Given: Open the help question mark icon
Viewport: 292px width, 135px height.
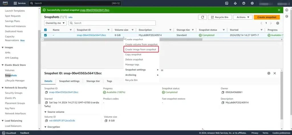Looking at the screenshot, I should tap(244, 3).
